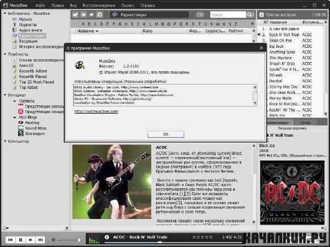The image size is (330, 247).
Task: Sort by the Жанр column header
Action: 147,31
